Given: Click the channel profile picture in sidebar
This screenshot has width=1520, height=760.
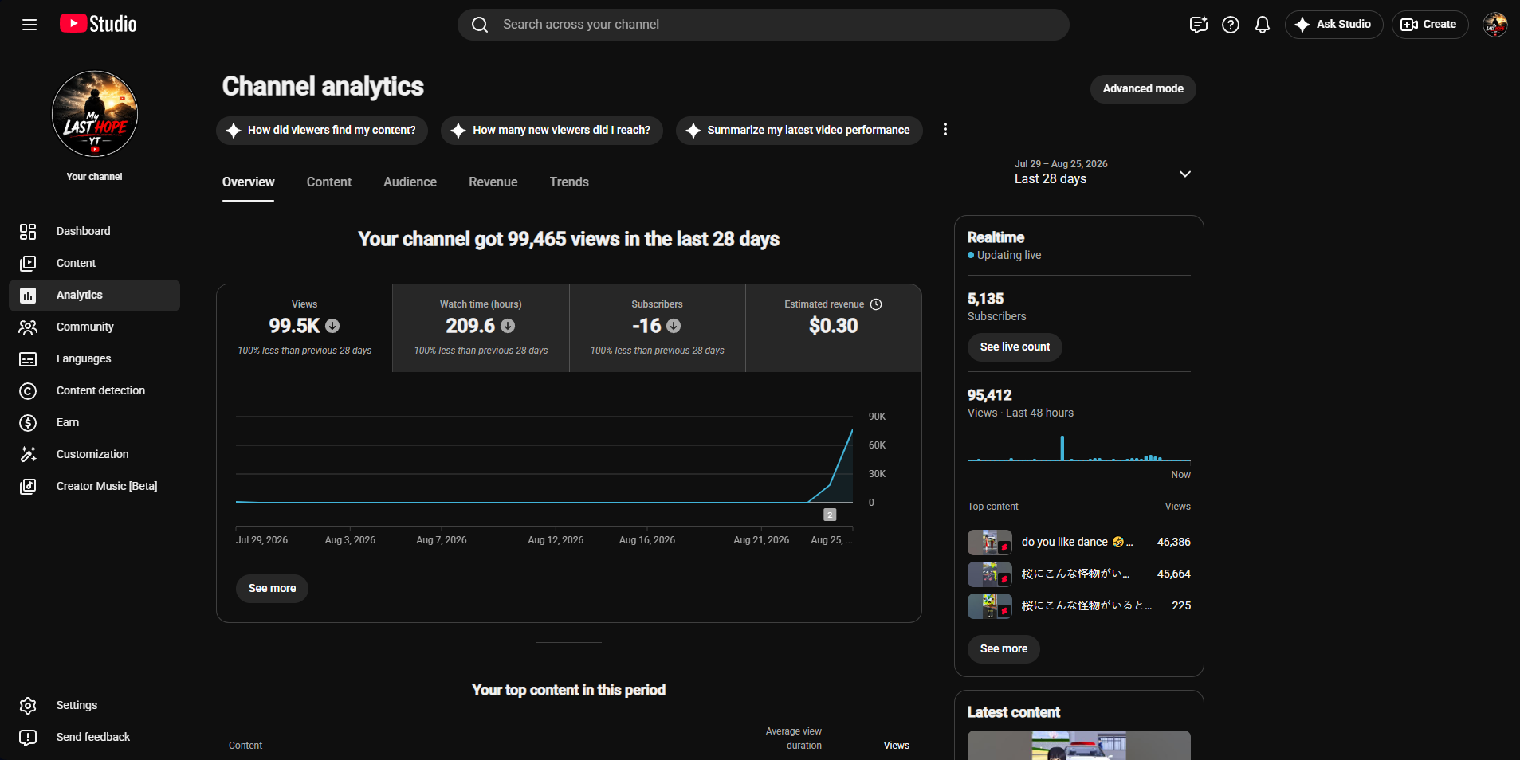Looking at the screenshot, I should [95, 114].
